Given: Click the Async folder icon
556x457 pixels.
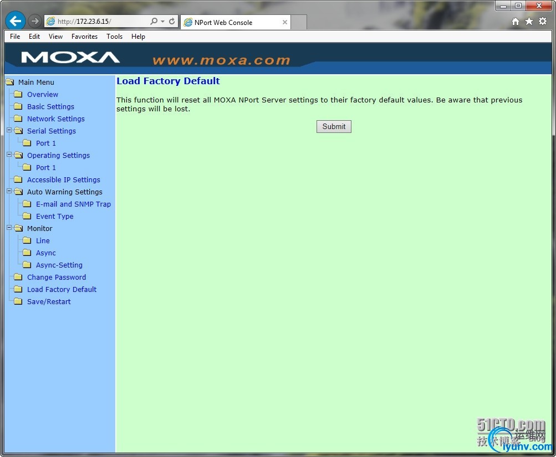Looking at the screenshot, I should [27, 253].
